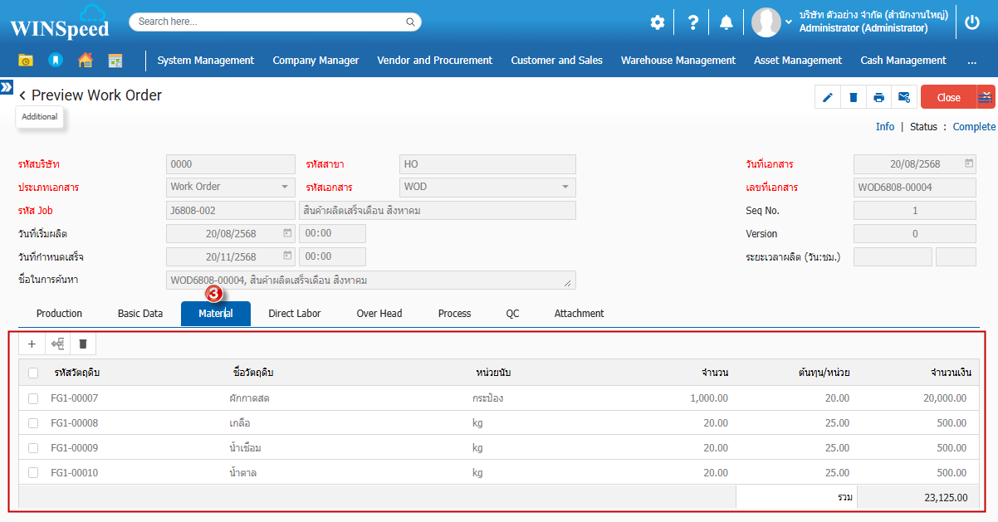Toggle the select-all checkbox in table header
Viewport: 998px width, 522px height.
pyautogui.click(x=33, y=373)
